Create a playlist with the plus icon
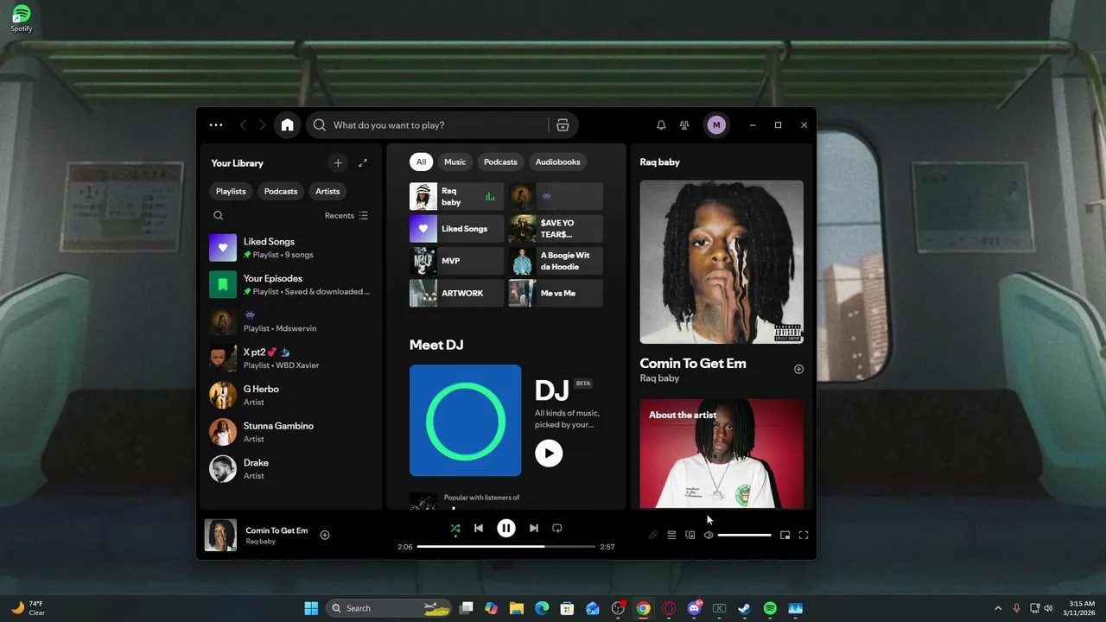This screenshot has width=1106, height=622. pyautogui.click(x=338, y=163)
